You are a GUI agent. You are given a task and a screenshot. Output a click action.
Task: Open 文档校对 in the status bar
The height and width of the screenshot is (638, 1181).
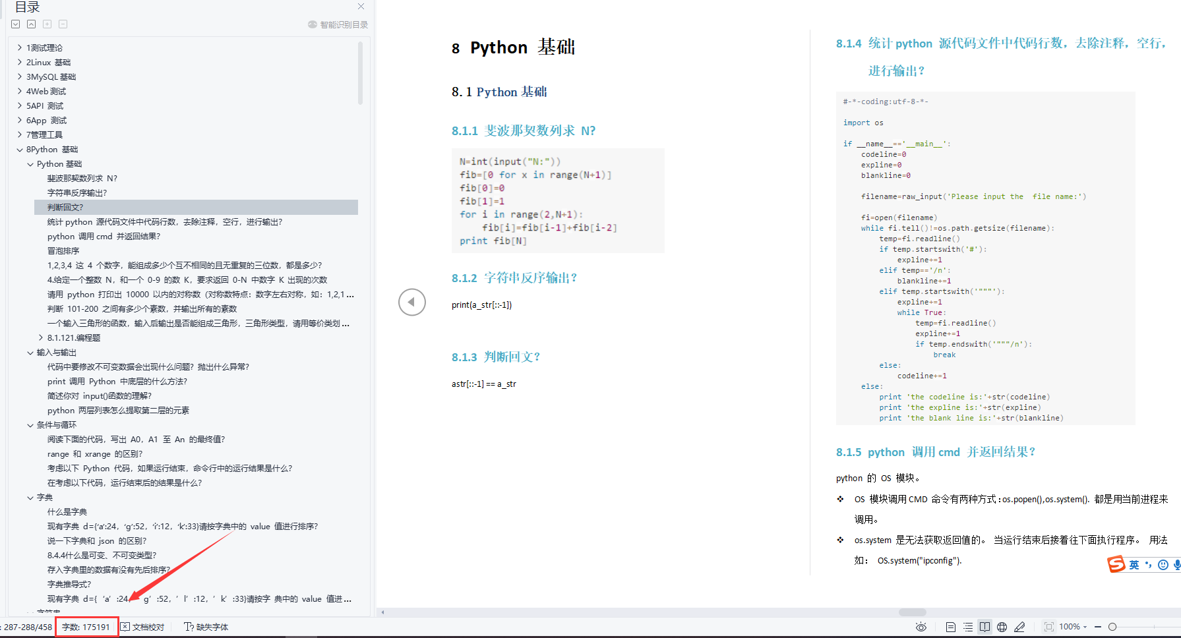142,627
